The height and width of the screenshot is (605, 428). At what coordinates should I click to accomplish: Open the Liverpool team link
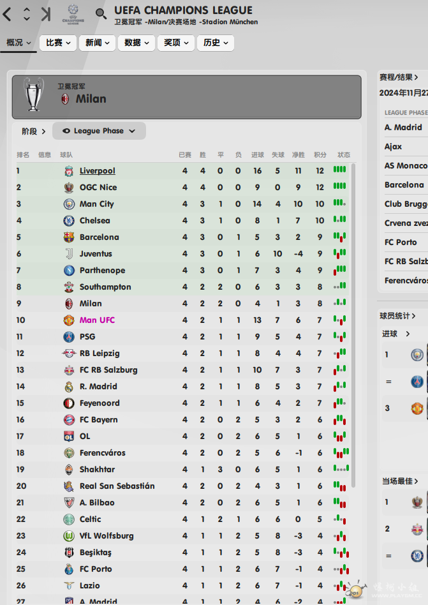coord(97,171)
